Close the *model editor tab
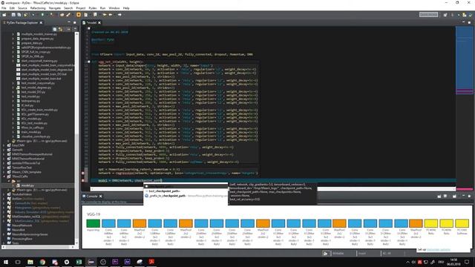 [99, 23]
